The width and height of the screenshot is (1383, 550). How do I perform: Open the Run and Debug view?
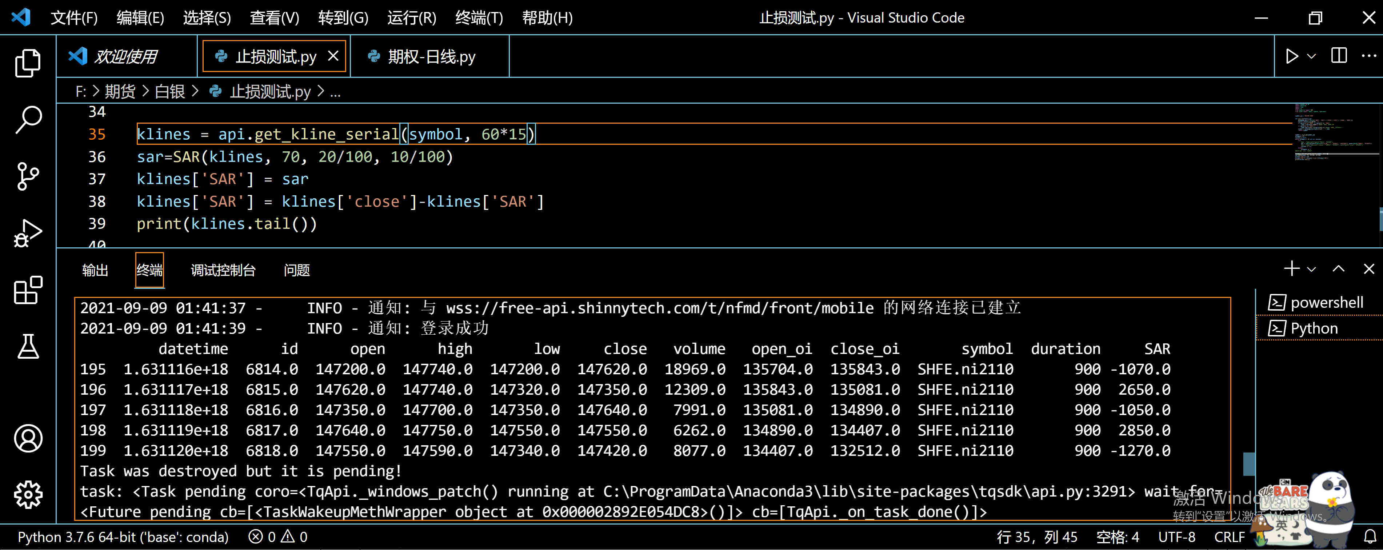pyautogui.click(x=28, y=233)
